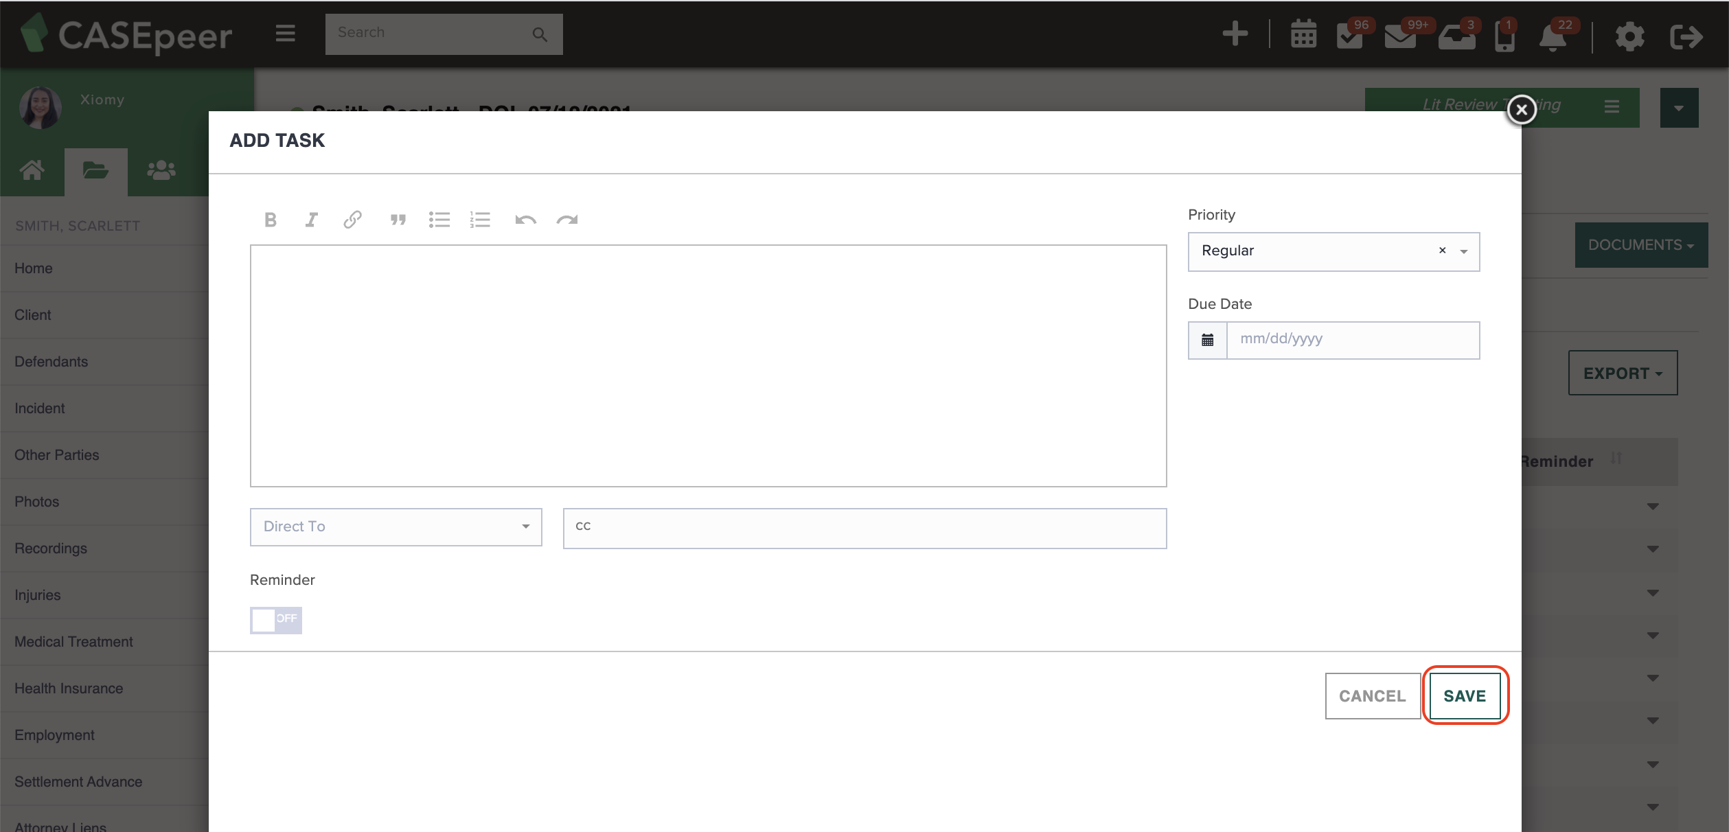Open Medical Treatment from the sidebar
1729x832 pixels.
pyautogui.click(x=73, y=641)
